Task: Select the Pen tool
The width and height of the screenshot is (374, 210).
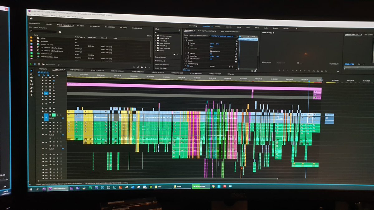Action: [x=31, y=88]
